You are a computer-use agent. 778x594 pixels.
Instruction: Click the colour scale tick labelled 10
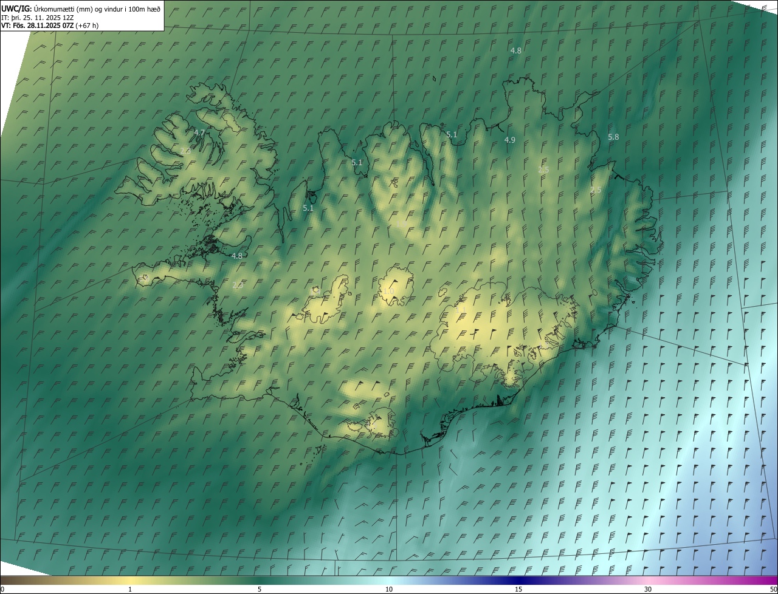tap(389, 589)
